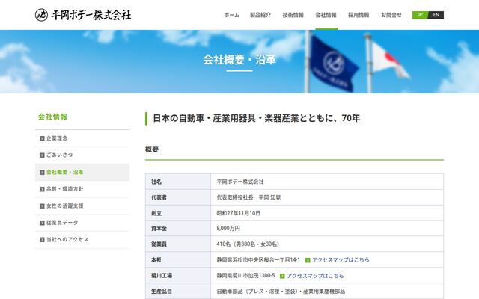
Task: Click the arrow icon beside 企業理念
Action: pos(42,138)
